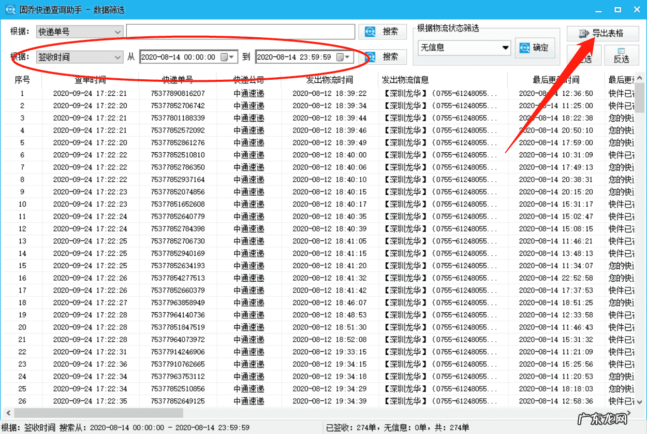Click the 序号 column header
This screenshot has height=434, width=647.
pyautogui.click(x=22, y=80)
